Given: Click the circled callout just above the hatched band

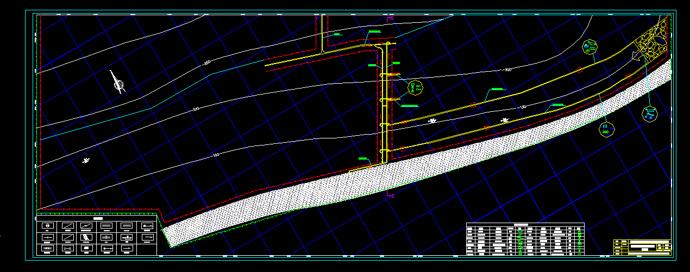Looking at the screenshot, I should click(606, 130).
